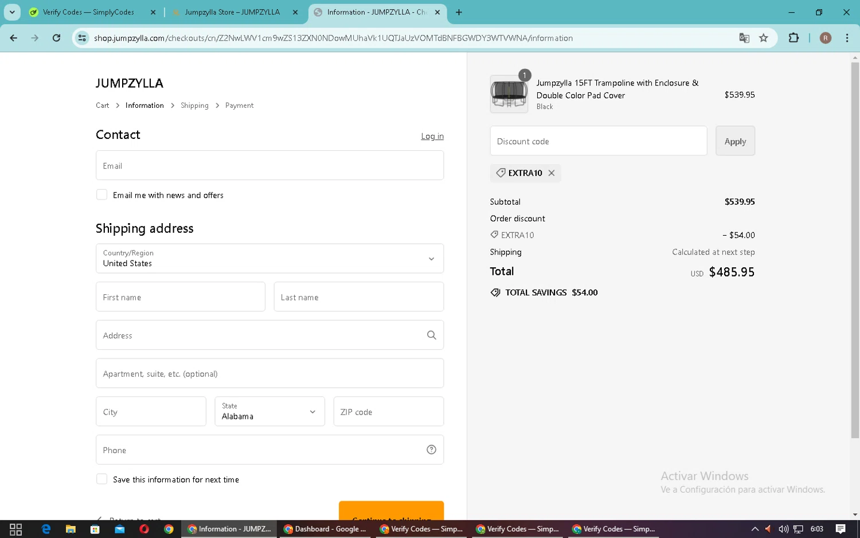Viewport: 860px width, 538px height.
Task: Click the Address input field
Action: [x=269, y=335]
